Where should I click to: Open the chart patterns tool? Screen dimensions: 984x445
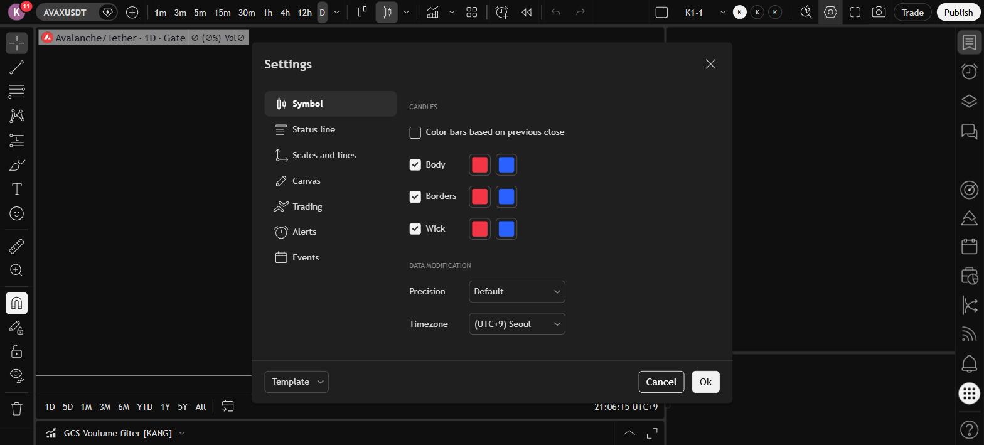[16, 115]
